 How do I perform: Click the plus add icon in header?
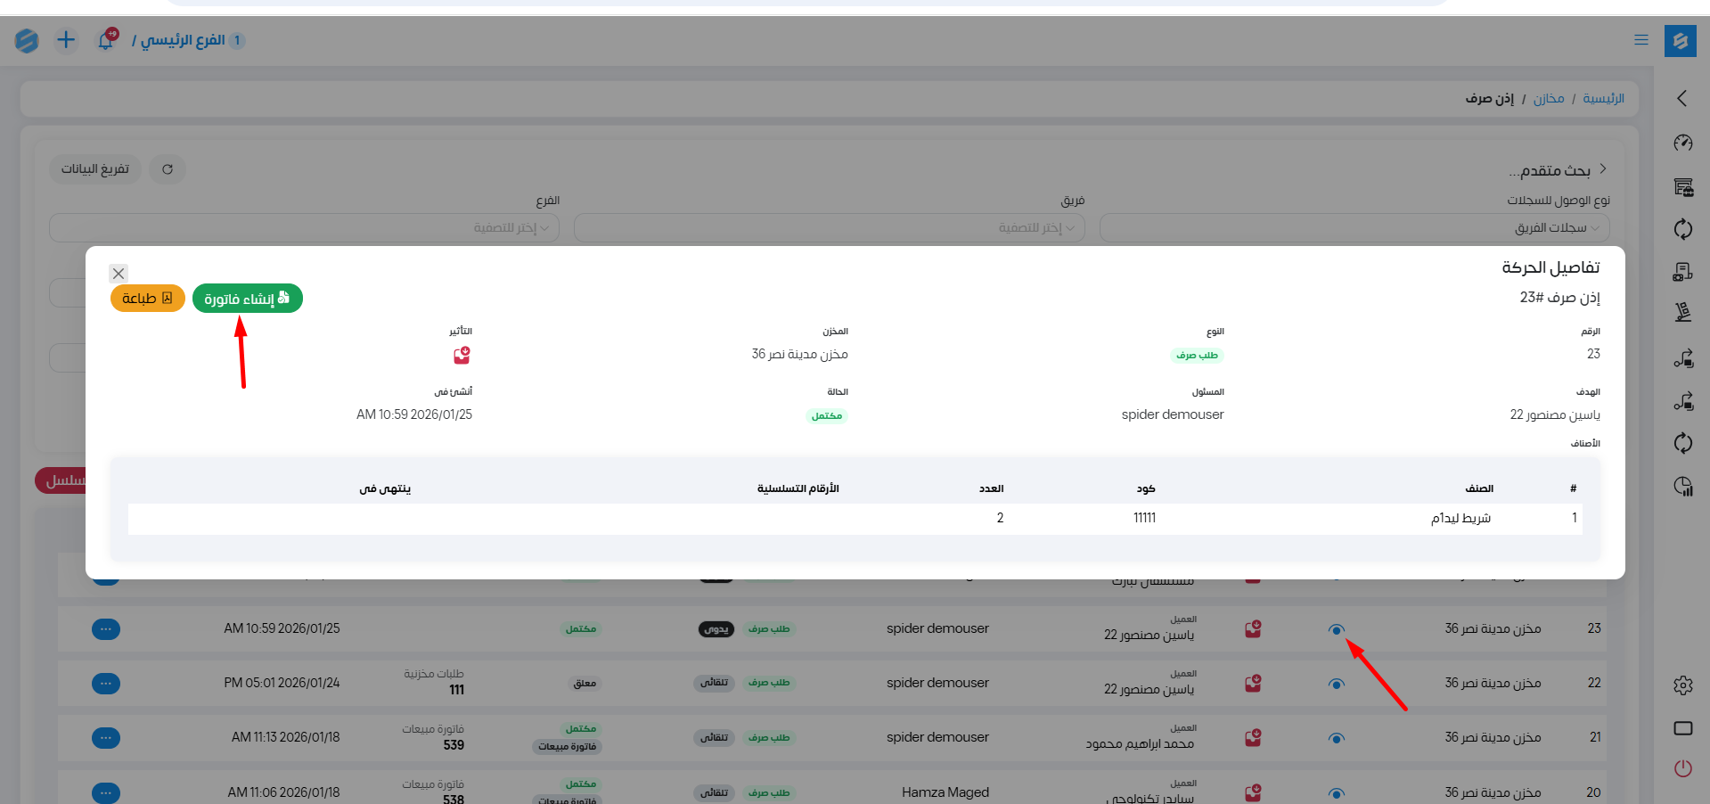click(66, 40)
